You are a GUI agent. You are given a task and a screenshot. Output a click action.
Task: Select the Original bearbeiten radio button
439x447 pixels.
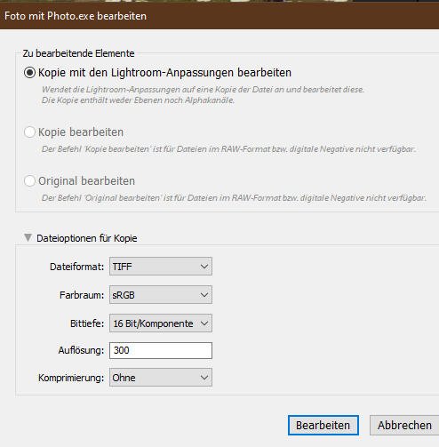click(29, 180)
